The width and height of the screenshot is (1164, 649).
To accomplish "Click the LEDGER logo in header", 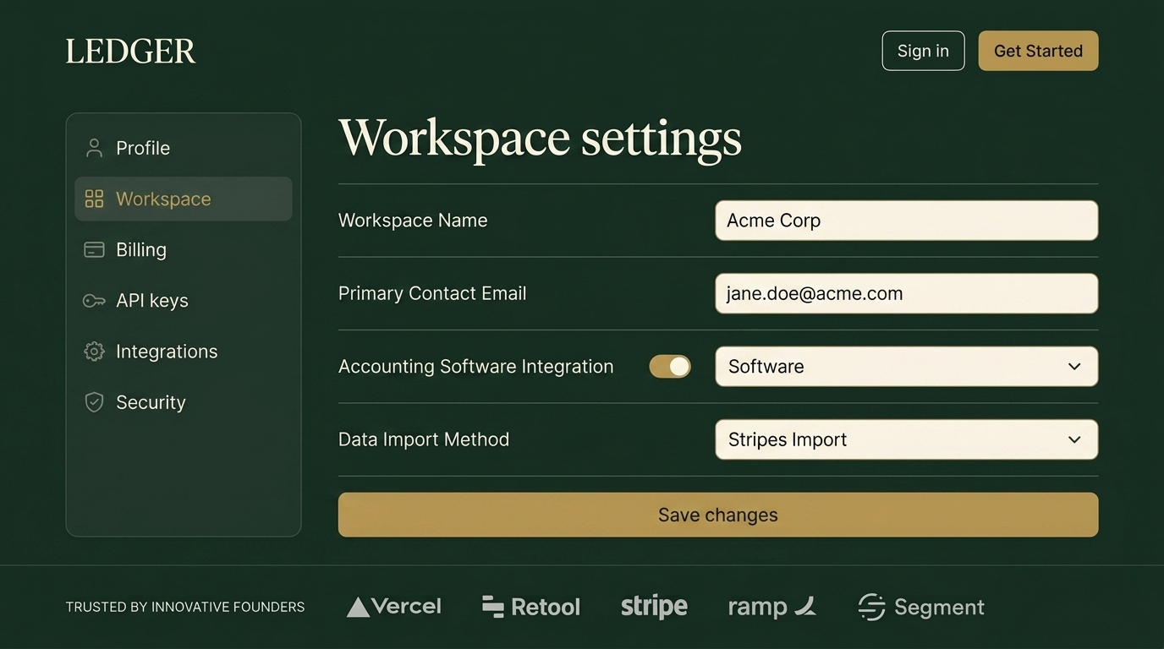I will 130,52.
